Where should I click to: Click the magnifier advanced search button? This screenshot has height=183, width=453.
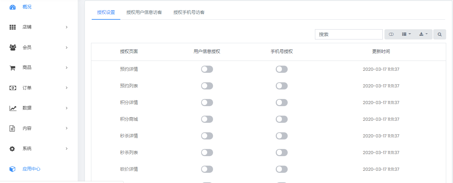[x=440, y=34]
